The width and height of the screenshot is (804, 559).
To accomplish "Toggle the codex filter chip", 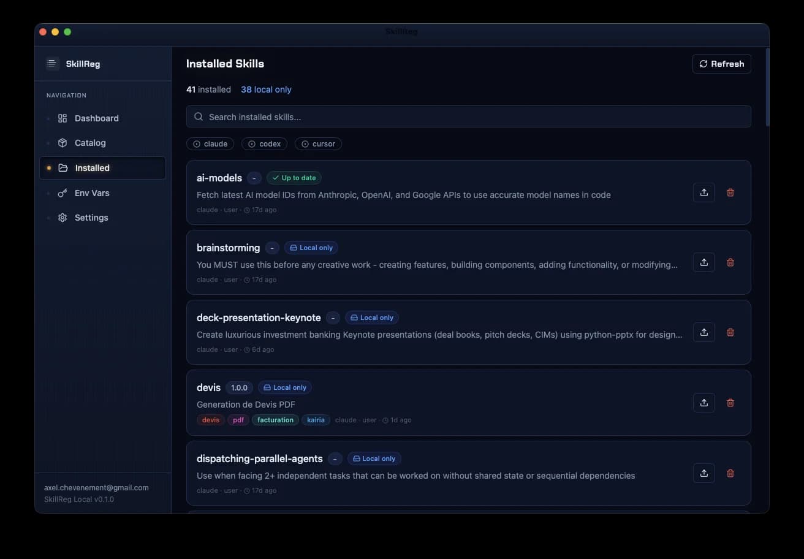I will click(264, 143).
